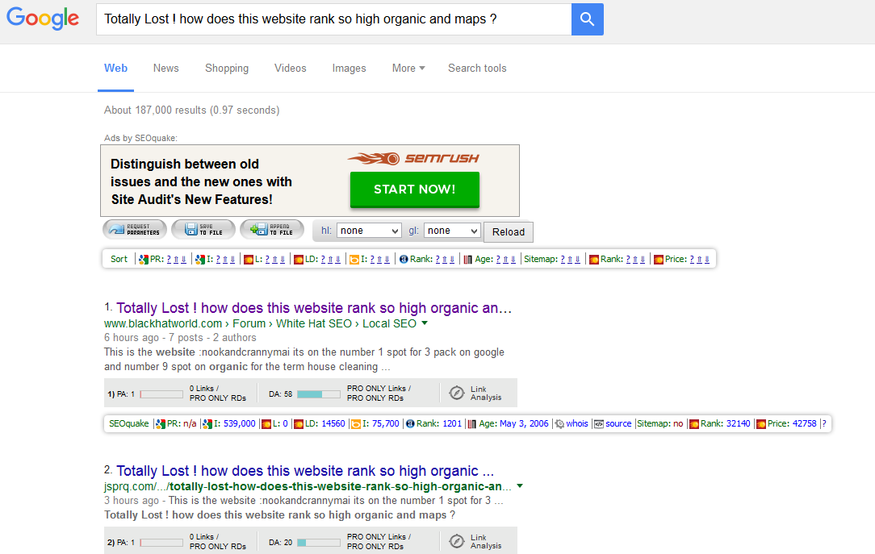Expand the More search menu
This screenshot has width=875, height=554.
click(x=408, y=68)
